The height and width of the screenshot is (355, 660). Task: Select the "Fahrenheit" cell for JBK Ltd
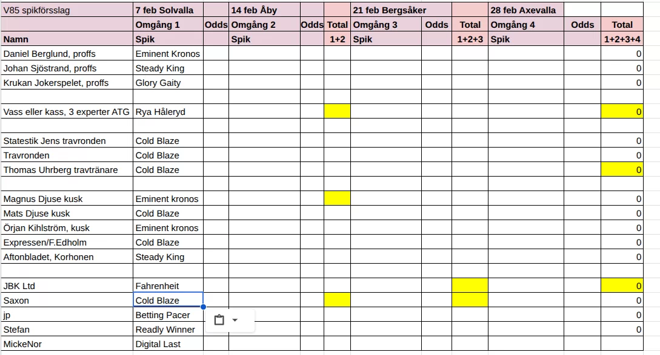[168, 286]
